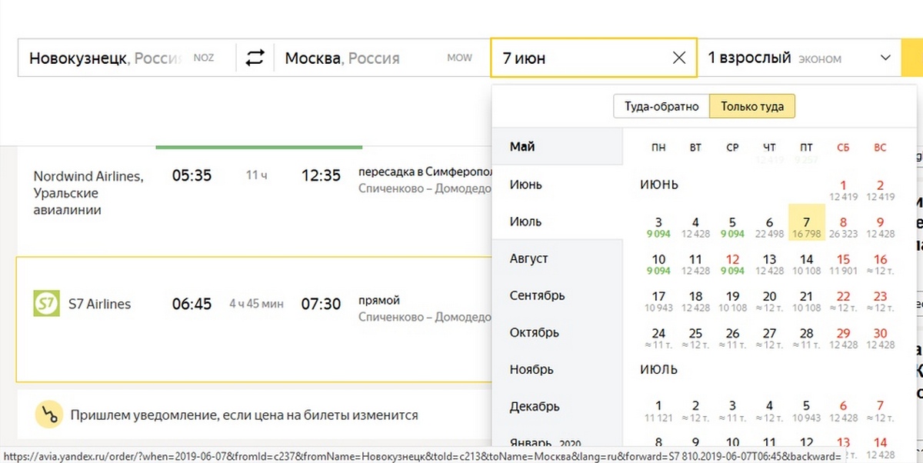Choose Сентябрь from the month list
Viewport: 923px width, 463px height.
click(x=537, y=295)
